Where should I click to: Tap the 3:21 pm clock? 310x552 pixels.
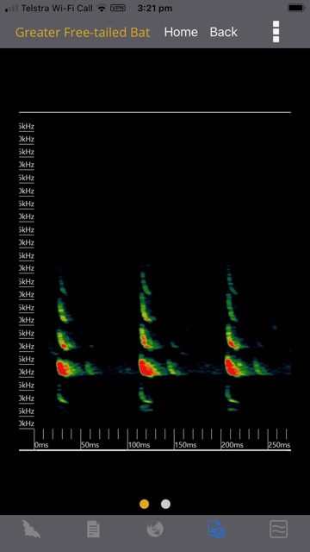pos(155,8)
